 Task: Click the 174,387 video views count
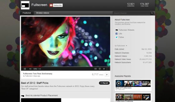144,5
